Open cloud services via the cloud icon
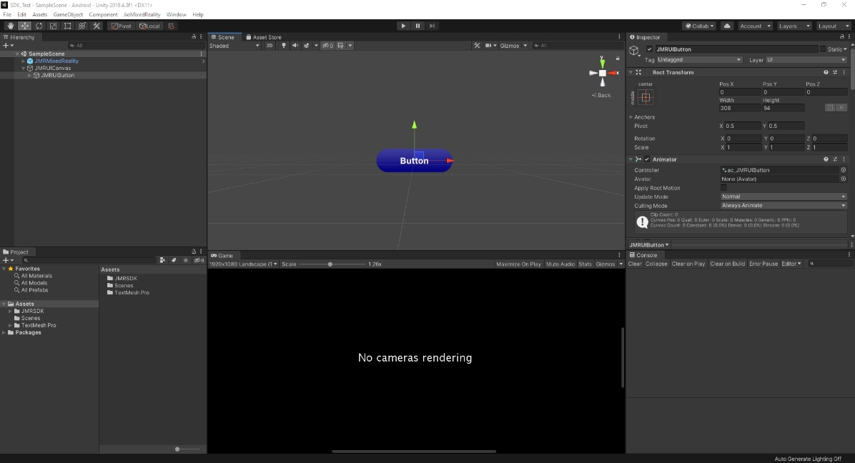The height and width of the screenshot is (463, 855). [727, 26]
